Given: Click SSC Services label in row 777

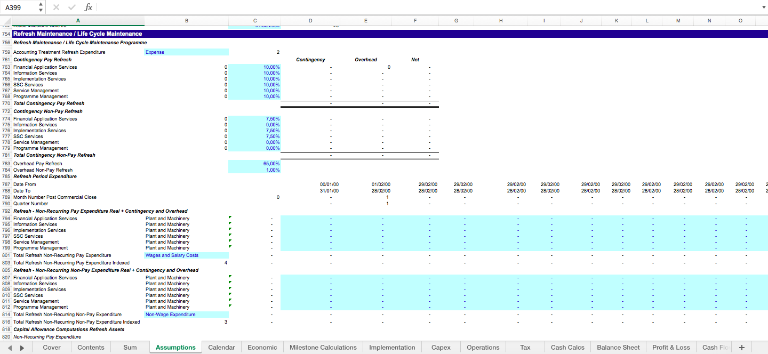Looking at the screenshot, I should 28,136.
